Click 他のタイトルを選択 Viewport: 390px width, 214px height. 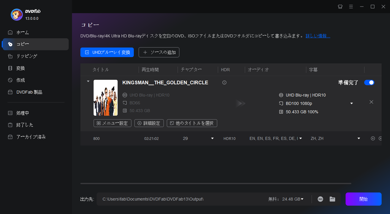click(x=192, y=123)
